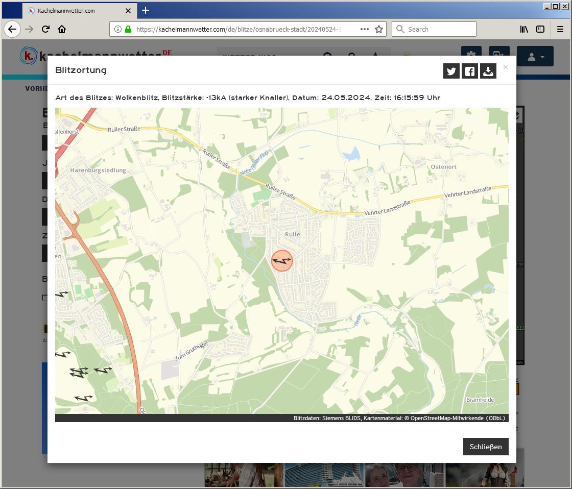Click the highlighted lightning marker in Rulle
Screen dimensions: 572x489
282,260
